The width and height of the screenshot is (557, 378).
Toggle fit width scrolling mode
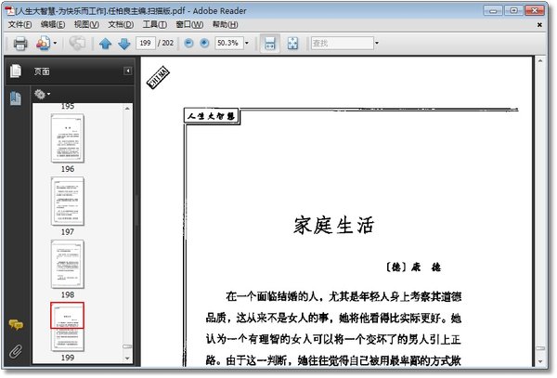tap(269, 44)
